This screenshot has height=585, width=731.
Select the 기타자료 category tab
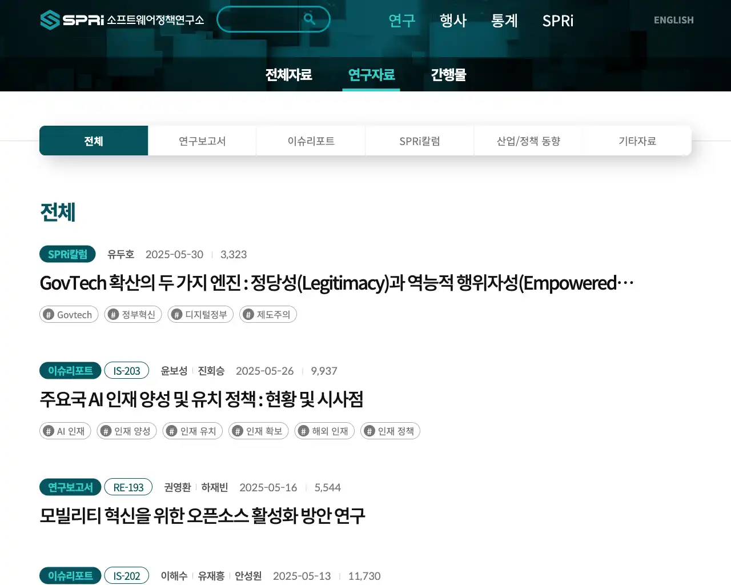(x=637, y=141)
